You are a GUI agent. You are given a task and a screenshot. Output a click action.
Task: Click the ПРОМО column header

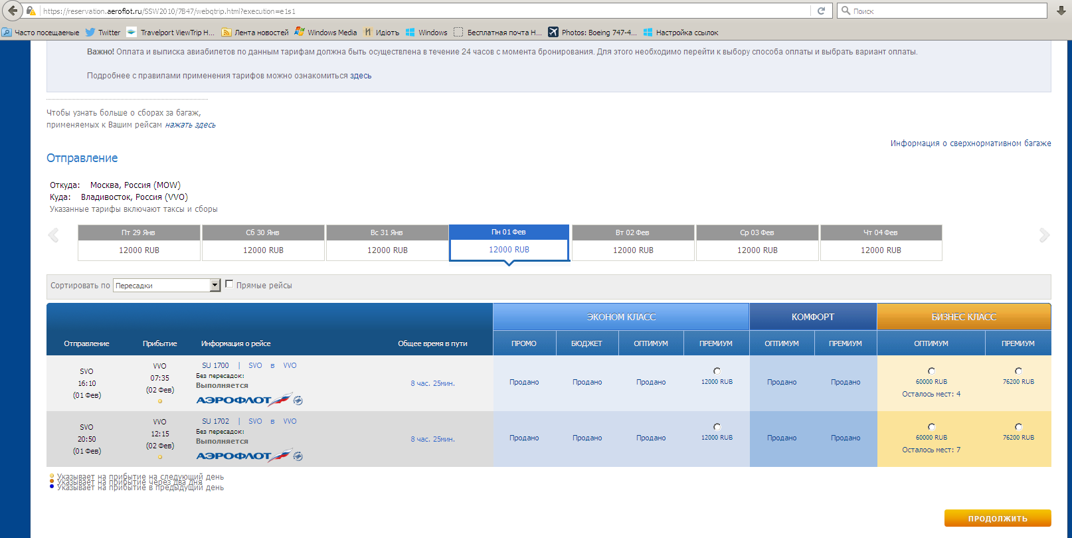click(524, 343)
